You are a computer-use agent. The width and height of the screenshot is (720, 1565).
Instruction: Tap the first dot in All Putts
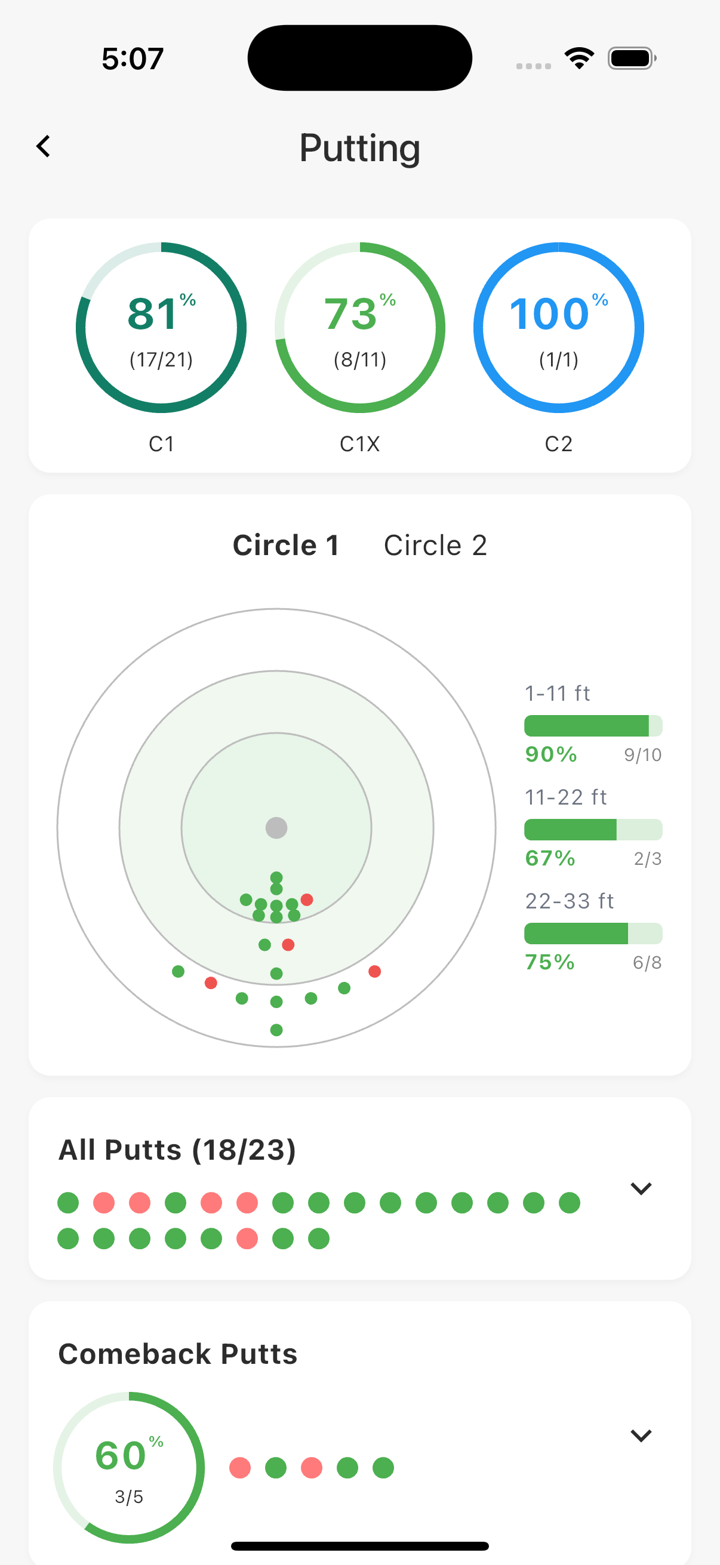(x=68, y=1202)
